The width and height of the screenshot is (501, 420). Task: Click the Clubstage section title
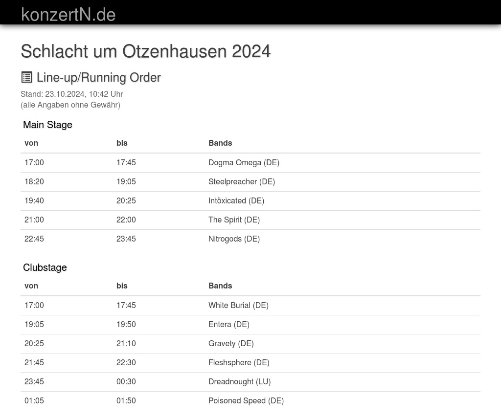(45, 267)
